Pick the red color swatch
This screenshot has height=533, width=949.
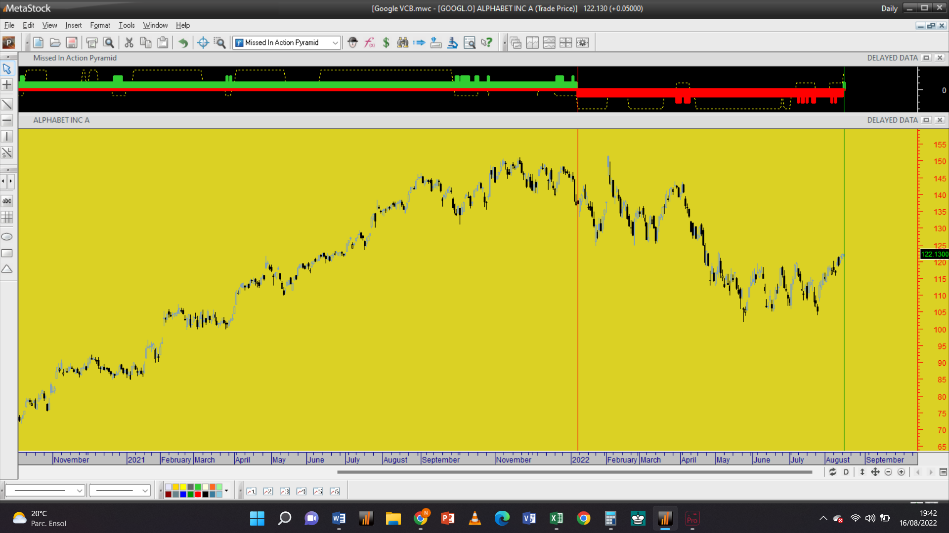[x=198, y=494]
